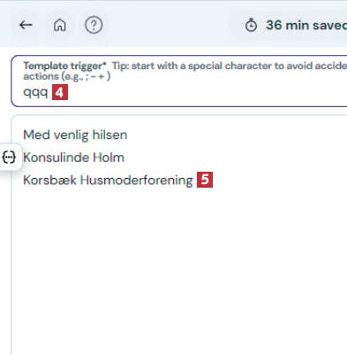The image size is (347, 355).
Task: Click the word "Korsbæk" in template body
Action: click(x=49, y=180)
